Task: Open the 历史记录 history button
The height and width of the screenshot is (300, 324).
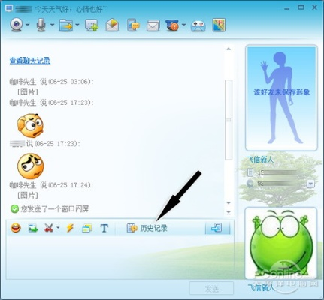Action: (147, 228)
